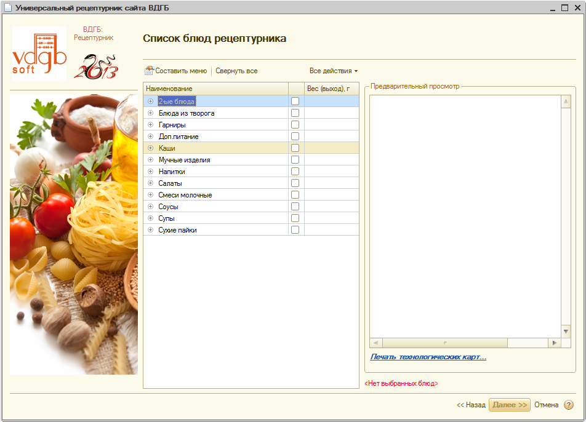Check the Супы checkbox
Viewport: 586px width, 422px height.
[295, 218]
